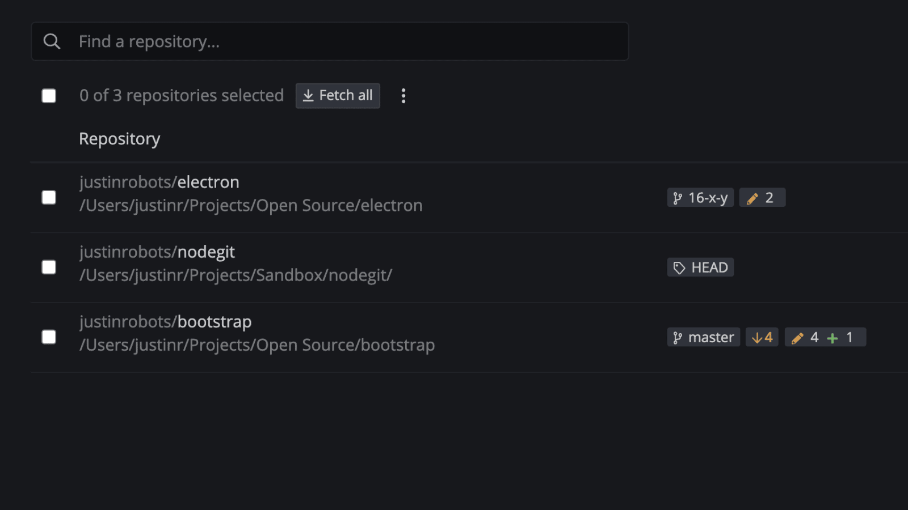Click bootstrap's 1 added plus icon
The width and height of the screenshot is (908, 510).
833,338
